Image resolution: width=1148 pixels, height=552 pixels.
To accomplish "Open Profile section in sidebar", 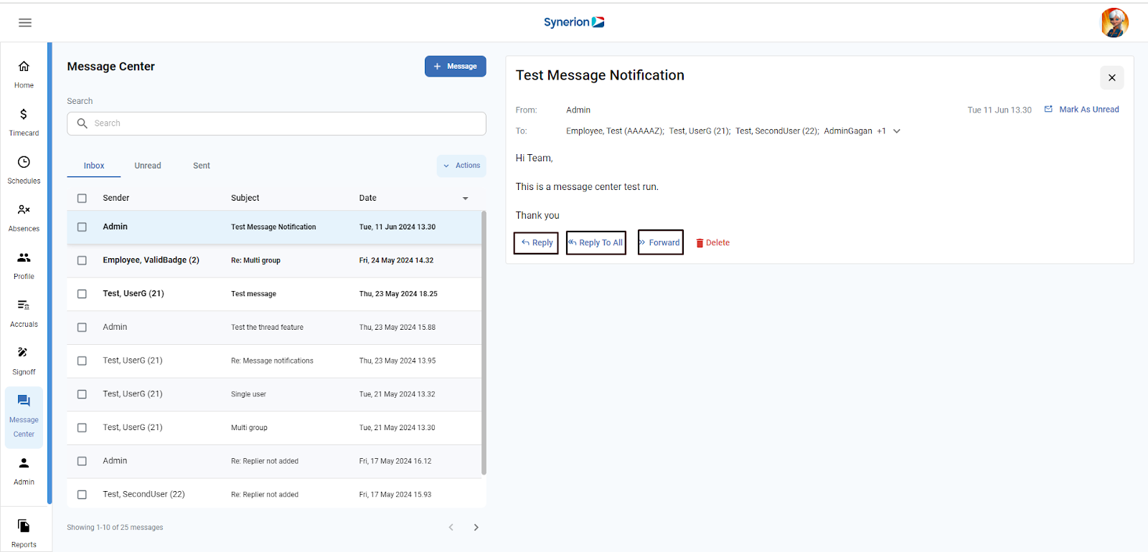I will pos(24,266).
